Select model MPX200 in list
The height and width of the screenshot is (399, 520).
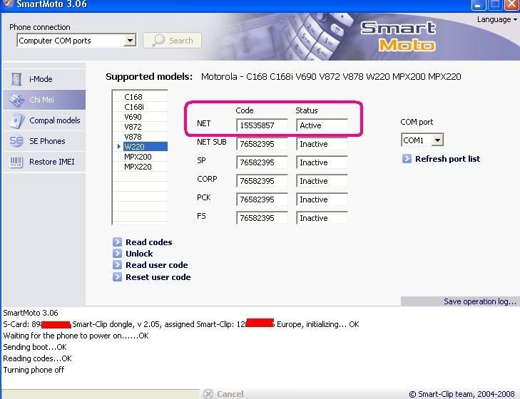click(141, 157)
